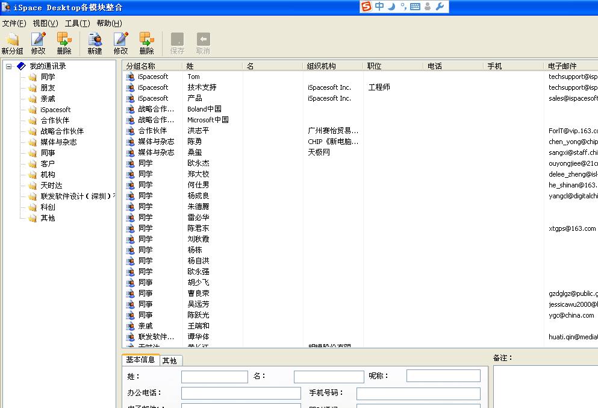The height and width of the screenshot is (408, 598).
Task: Select the contact named 吴远芳
Action: click(198, 304)
